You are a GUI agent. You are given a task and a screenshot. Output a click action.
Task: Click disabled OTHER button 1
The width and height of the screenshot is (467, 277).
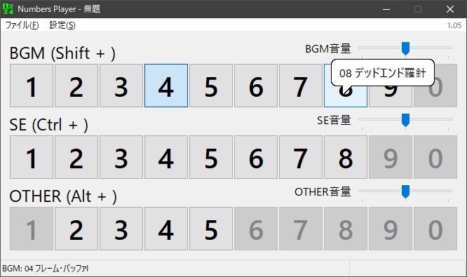[32, 229]
